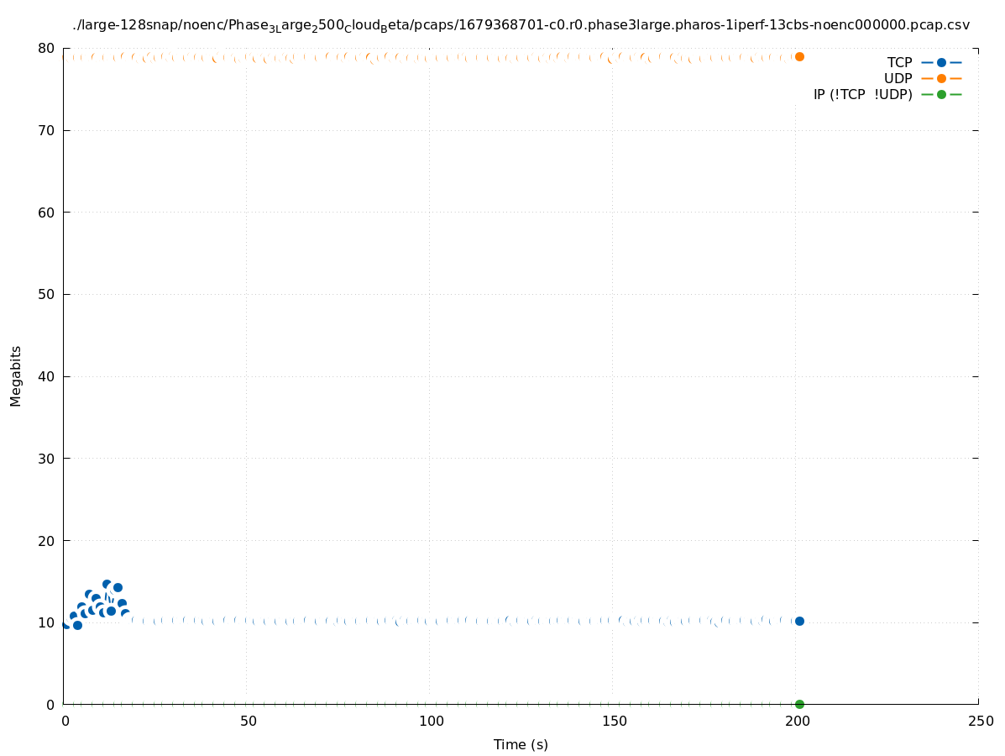This screenshot has height=756, width=1005.
Task: Click the IP (!TCP !UDP) legend label
Action: pos(862,94)
